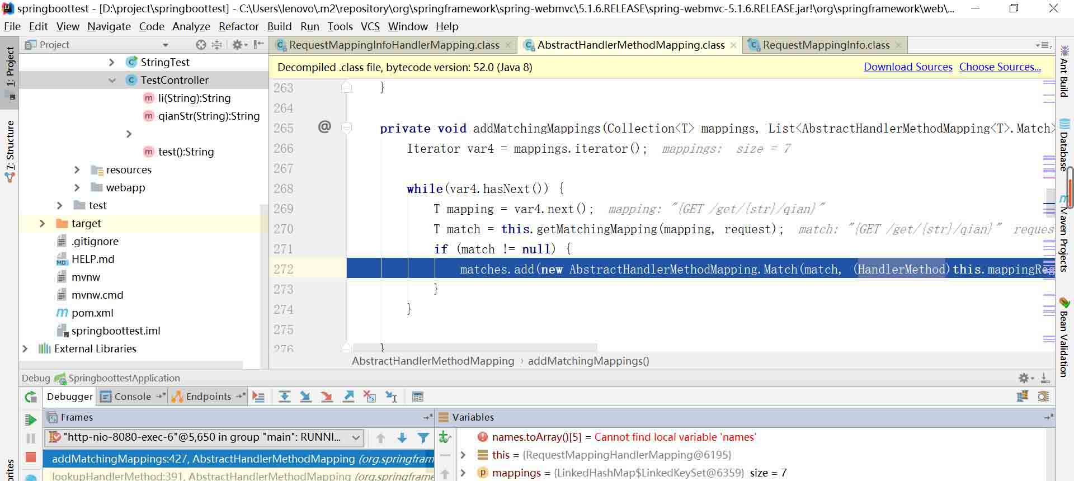Open the Debug panel settings gear
This screenshot has width=1074, height=481.
pos(1025,378)
